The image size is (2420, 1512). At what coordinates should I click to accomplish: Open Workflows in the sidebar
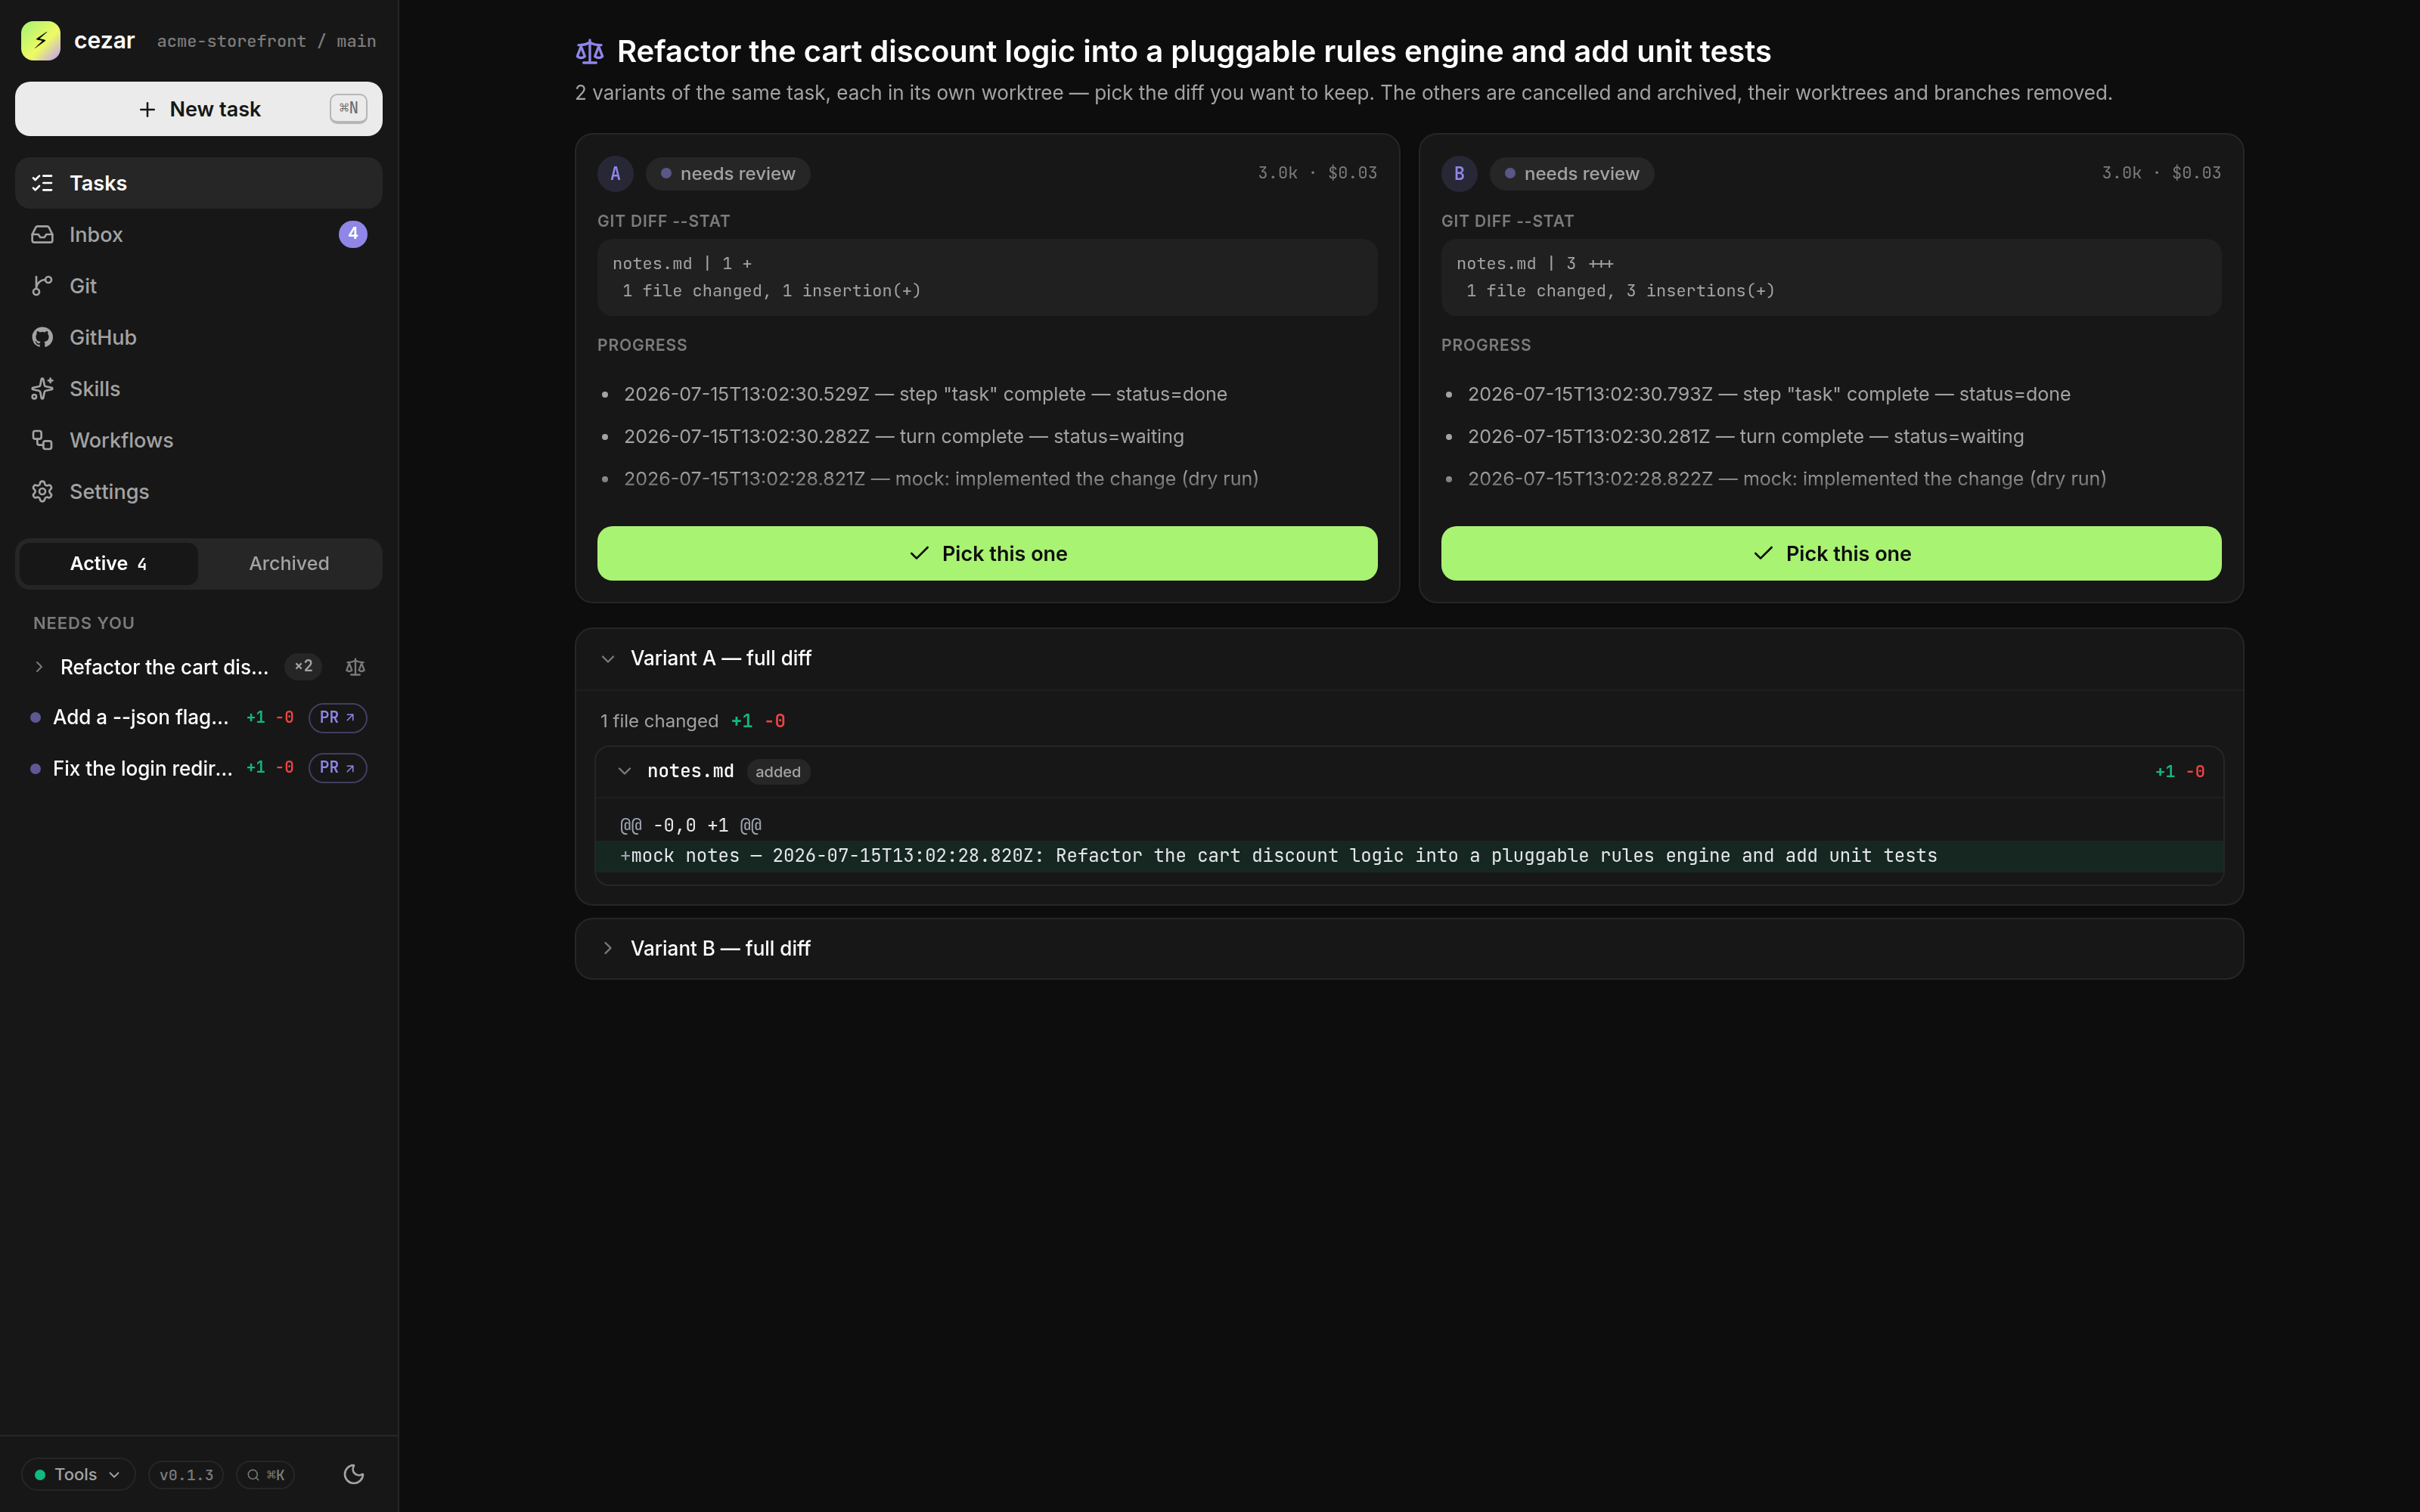(x=198, y=440)
